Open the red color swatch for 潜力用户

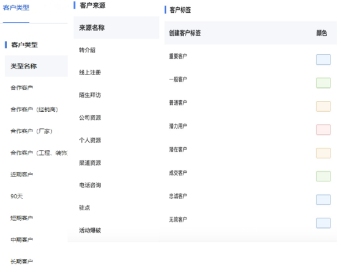[x=324, y=130]
